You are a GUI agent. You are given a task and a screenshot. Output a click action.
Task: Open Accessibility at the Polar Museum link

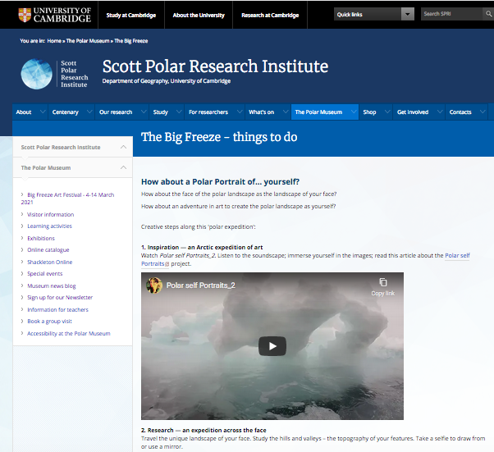click(x=69, y=334)
